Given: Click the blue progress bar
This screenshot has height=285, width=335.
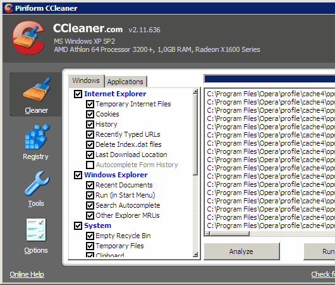Looking at the screenshot, I should 270,79.
